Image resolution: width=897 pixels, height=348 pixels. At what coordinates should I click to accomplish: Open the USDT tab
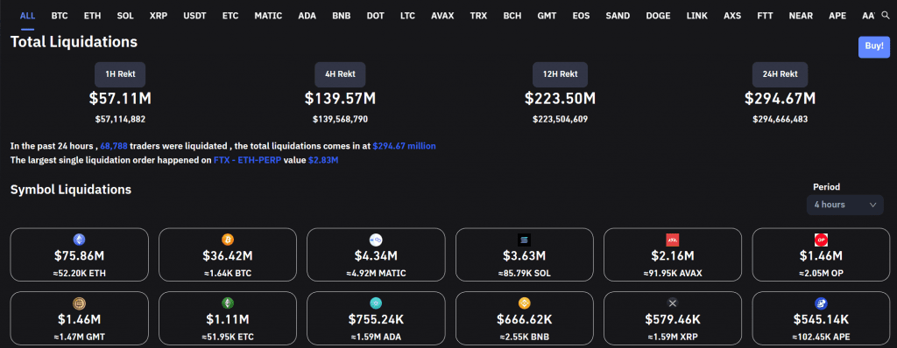[x=195, y=16]
